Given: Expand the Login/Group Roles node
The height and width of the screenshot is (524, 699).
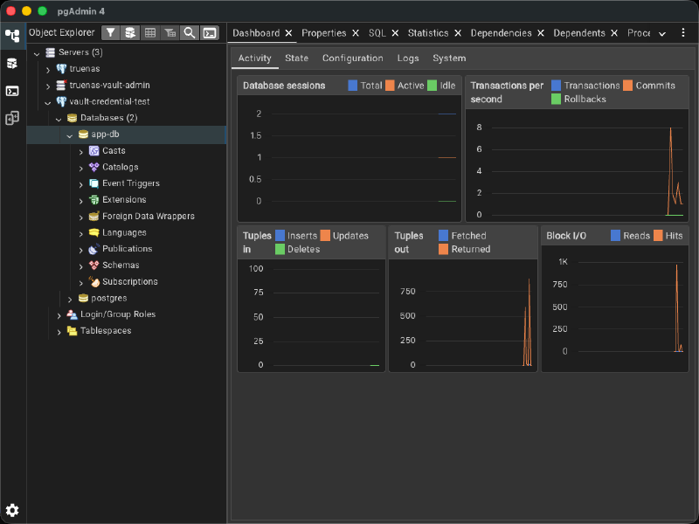Looking at the screenshot, I should [59, 315].
